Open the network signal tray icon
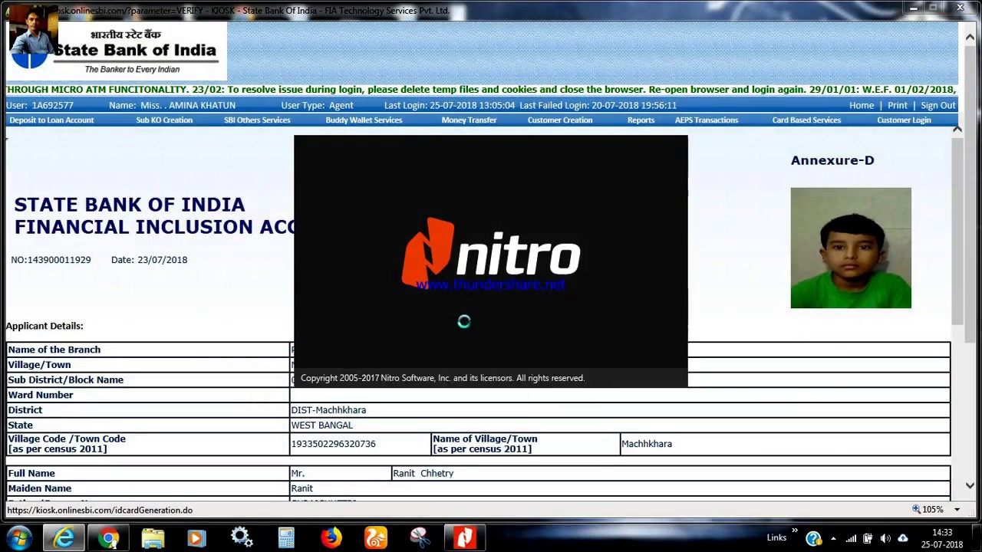The height and width of the screenshot is (552, 982). click(x=851, y=538)
